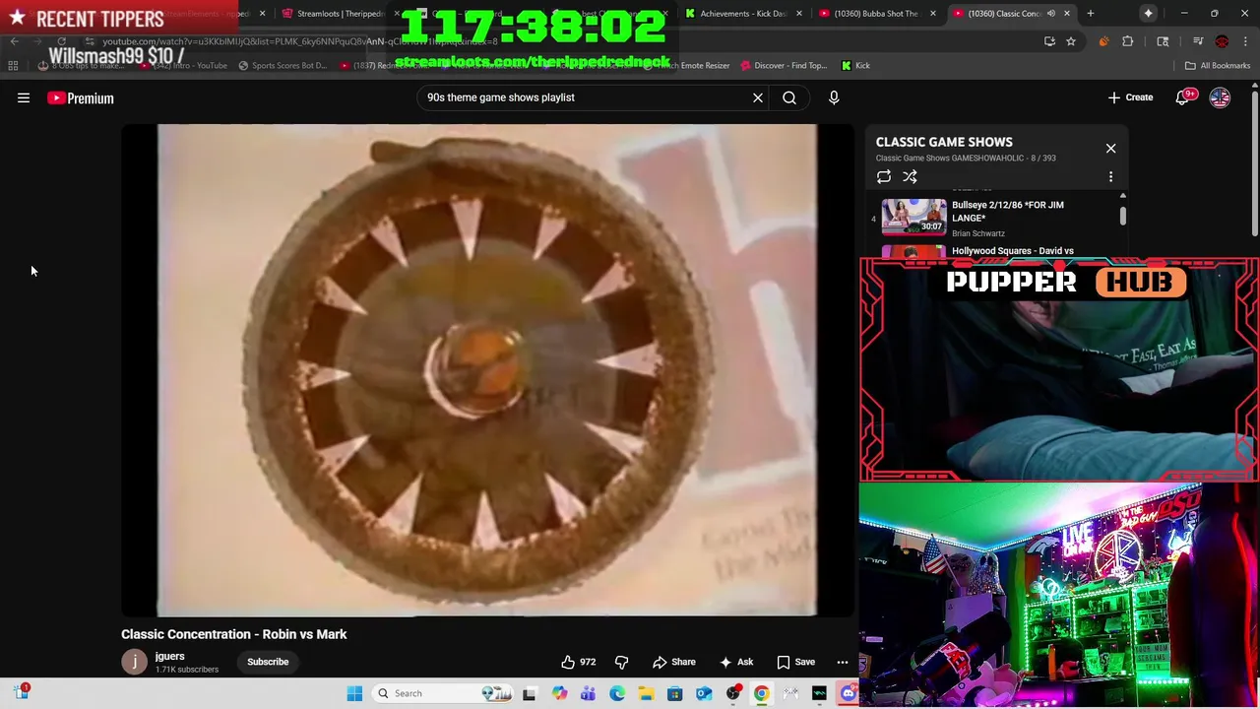Like the video with thumbs up
This screenshot has height=709, width=1260.
point(579,662)
